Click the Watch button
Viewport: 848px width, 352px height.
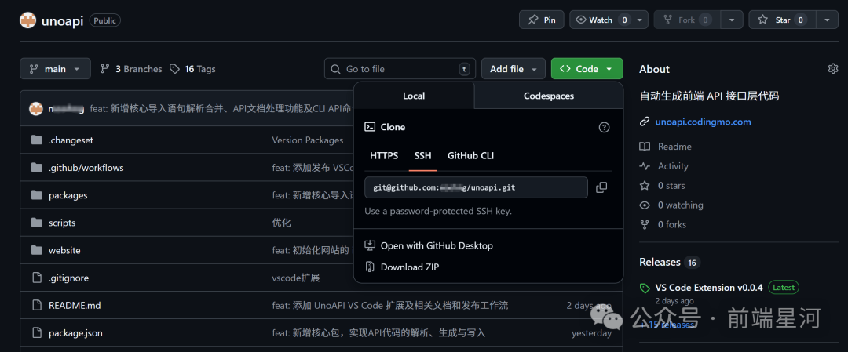point(601,20)
